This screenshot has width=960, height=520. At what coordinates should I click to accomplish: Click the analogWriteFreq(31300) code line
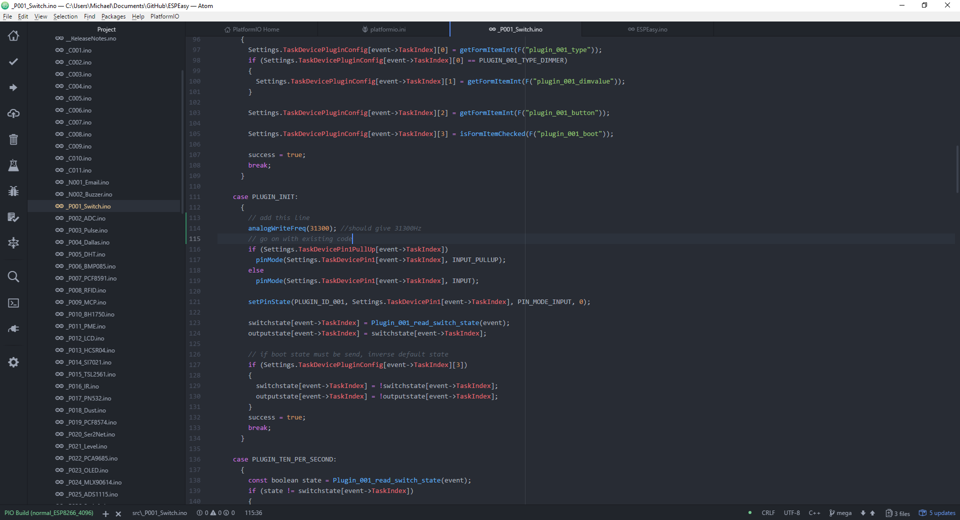[x=334, y=228]
